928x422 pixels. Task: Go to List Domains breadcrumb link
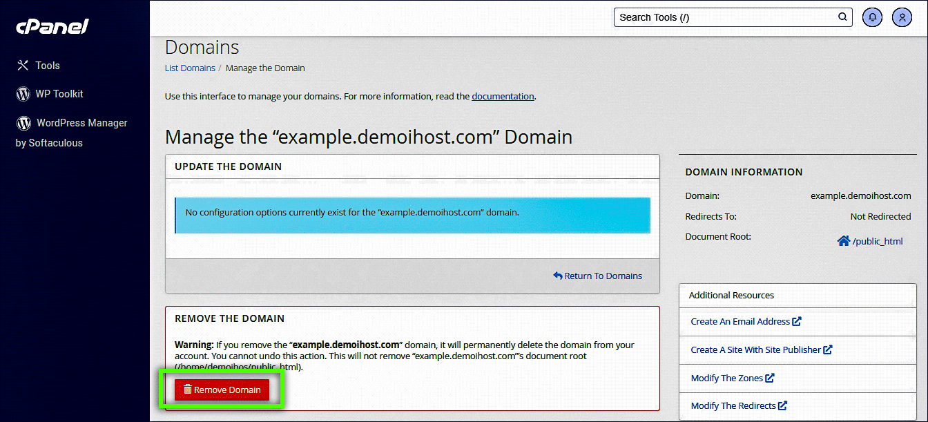pos(190,68)
